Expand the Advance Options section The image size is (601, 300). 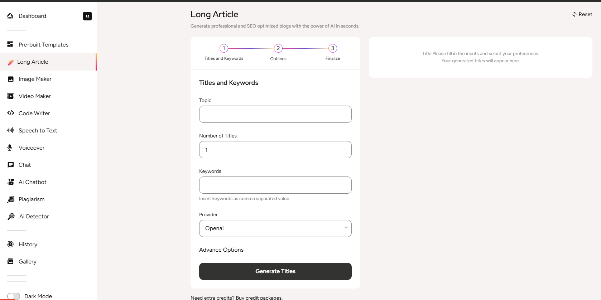221,250
